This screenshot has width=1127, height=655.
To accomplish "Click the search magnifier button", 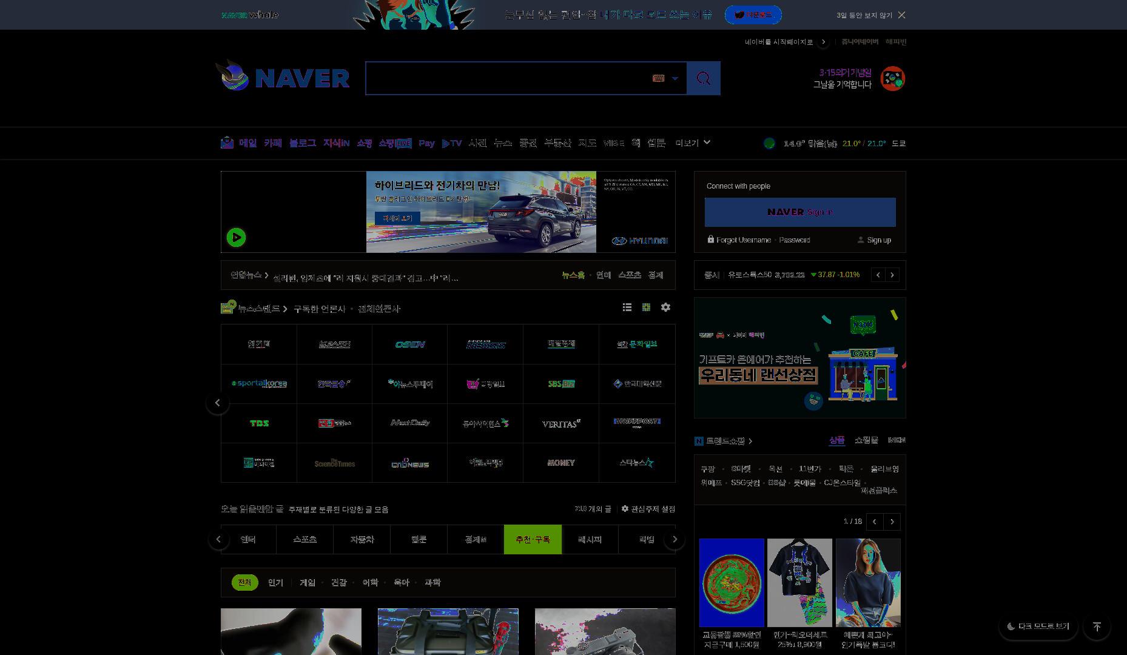I will (x=704, y=78).
